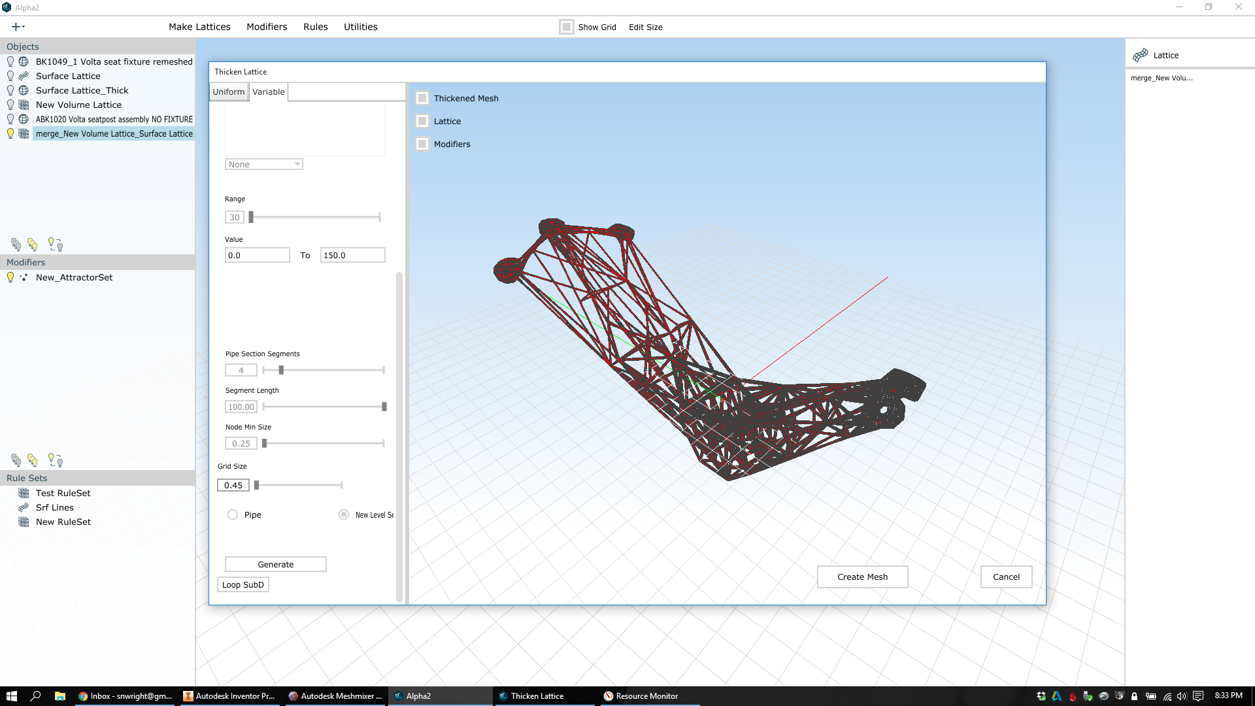Click Grid Size input 0.45
Viewport: 1255px width, 706px height.
click(233, 485)
